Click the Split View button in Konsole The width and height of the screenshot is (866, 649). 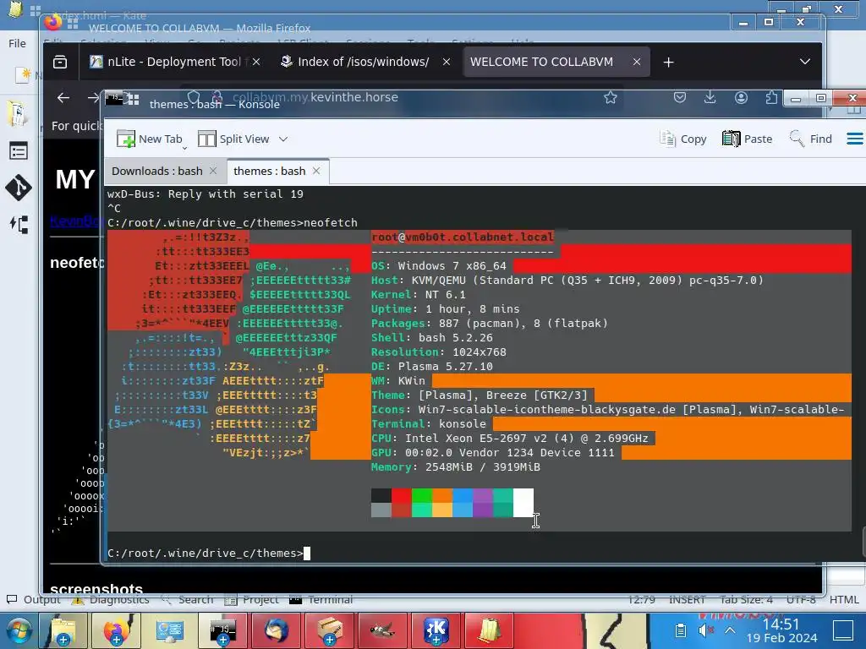pos(233,139)
